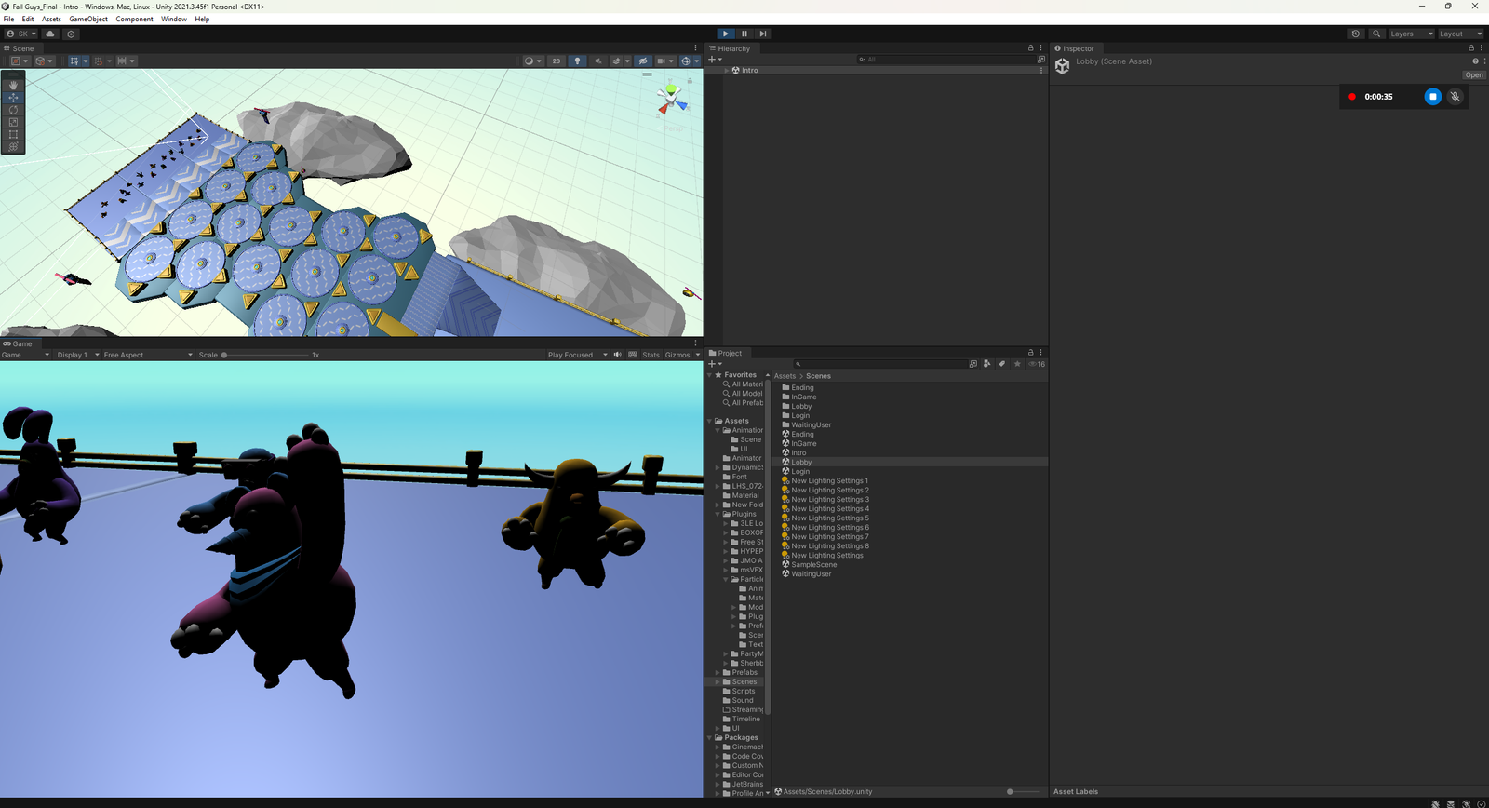Open the Hierarchy create plus dropdown
Screen dimensions: 1489x808
click(x=715, y=60)
